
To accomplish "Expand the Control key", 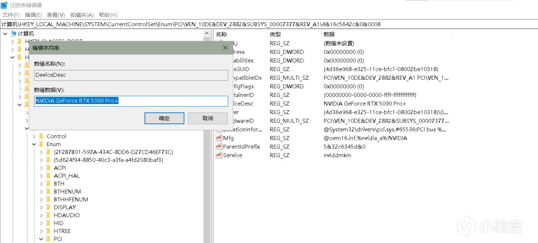I will click(x=34, y=136).
